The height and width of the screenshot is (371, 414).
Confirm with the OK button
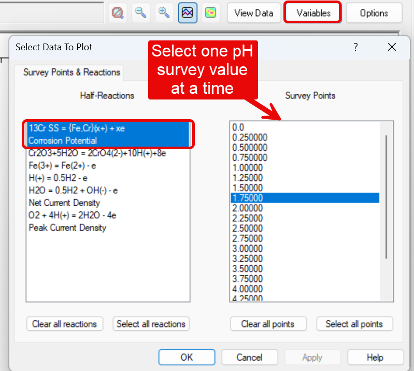(x=187, y=358)
